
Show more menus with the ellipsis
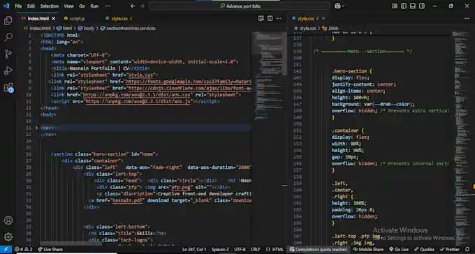click(108, 6)
